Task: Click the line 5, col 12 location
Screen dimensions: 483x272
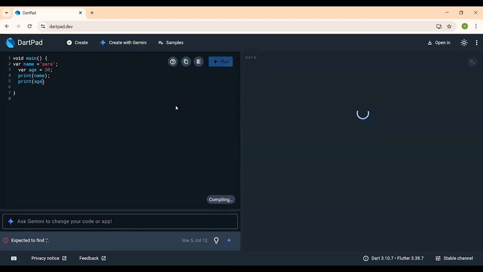Action: (195, 240)
